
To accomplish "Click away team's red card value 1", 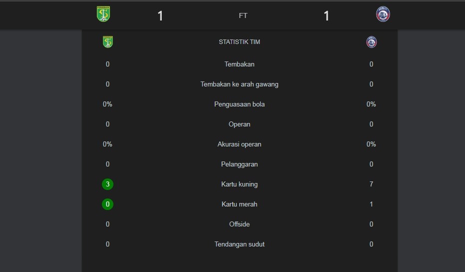I will [x=371, y=204].
